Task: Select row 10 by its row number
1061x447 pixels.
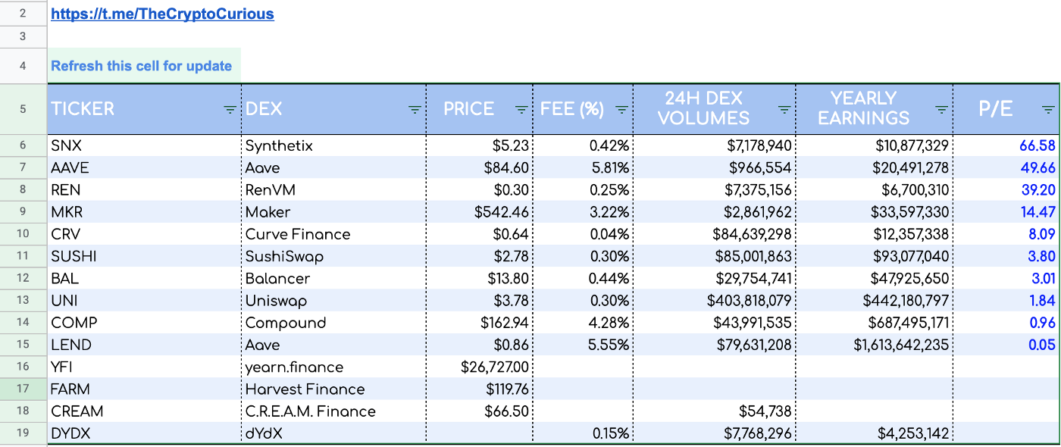Action: coord(23,234)
